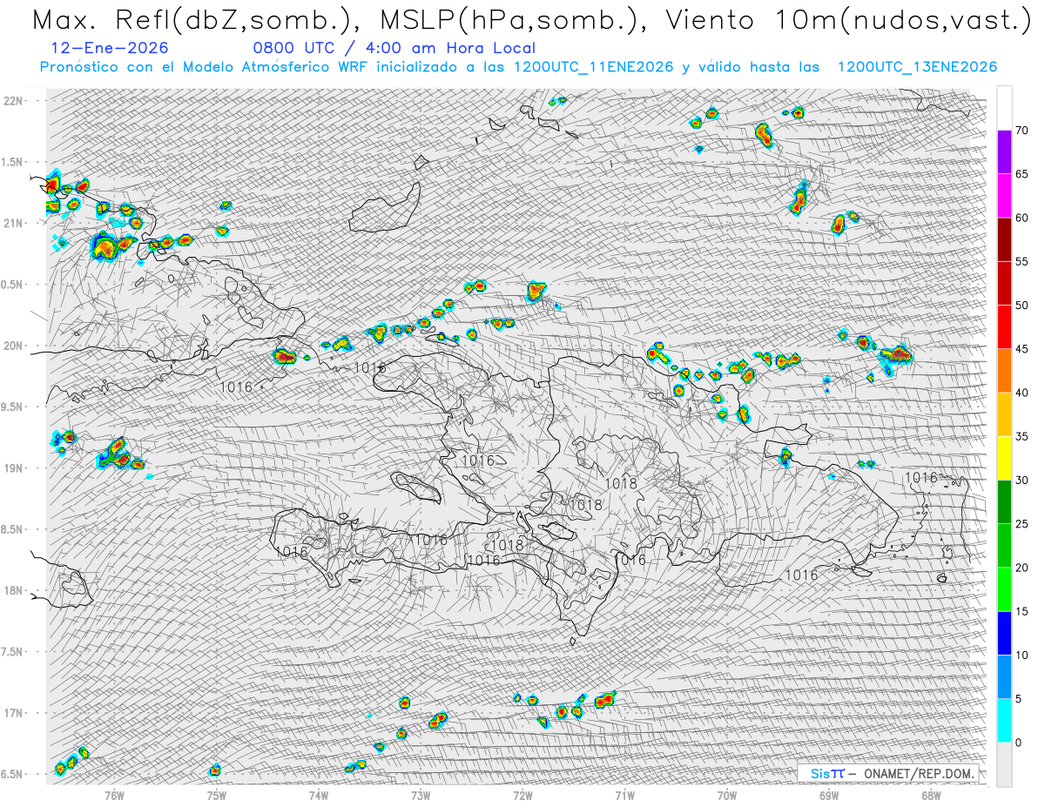Click the colorbar value "40"
Image resolution: width=1045 pixels, height=807 pixels.
1021,393
